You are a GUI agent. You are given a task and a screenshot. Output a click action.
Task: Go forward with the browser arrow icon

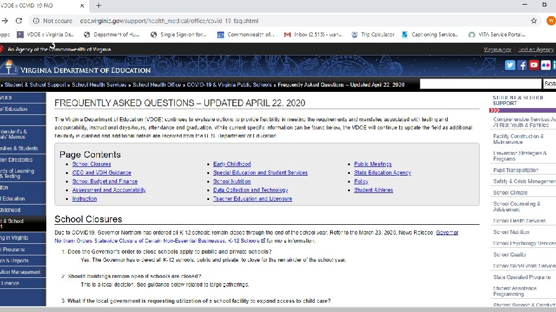pyautogui.click(x=5, y=21)
